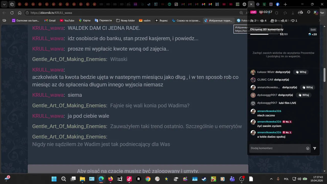Viewport: 327px width, 184px height.
Task: Open Windows taskbar search
Action: pos(64,179)
